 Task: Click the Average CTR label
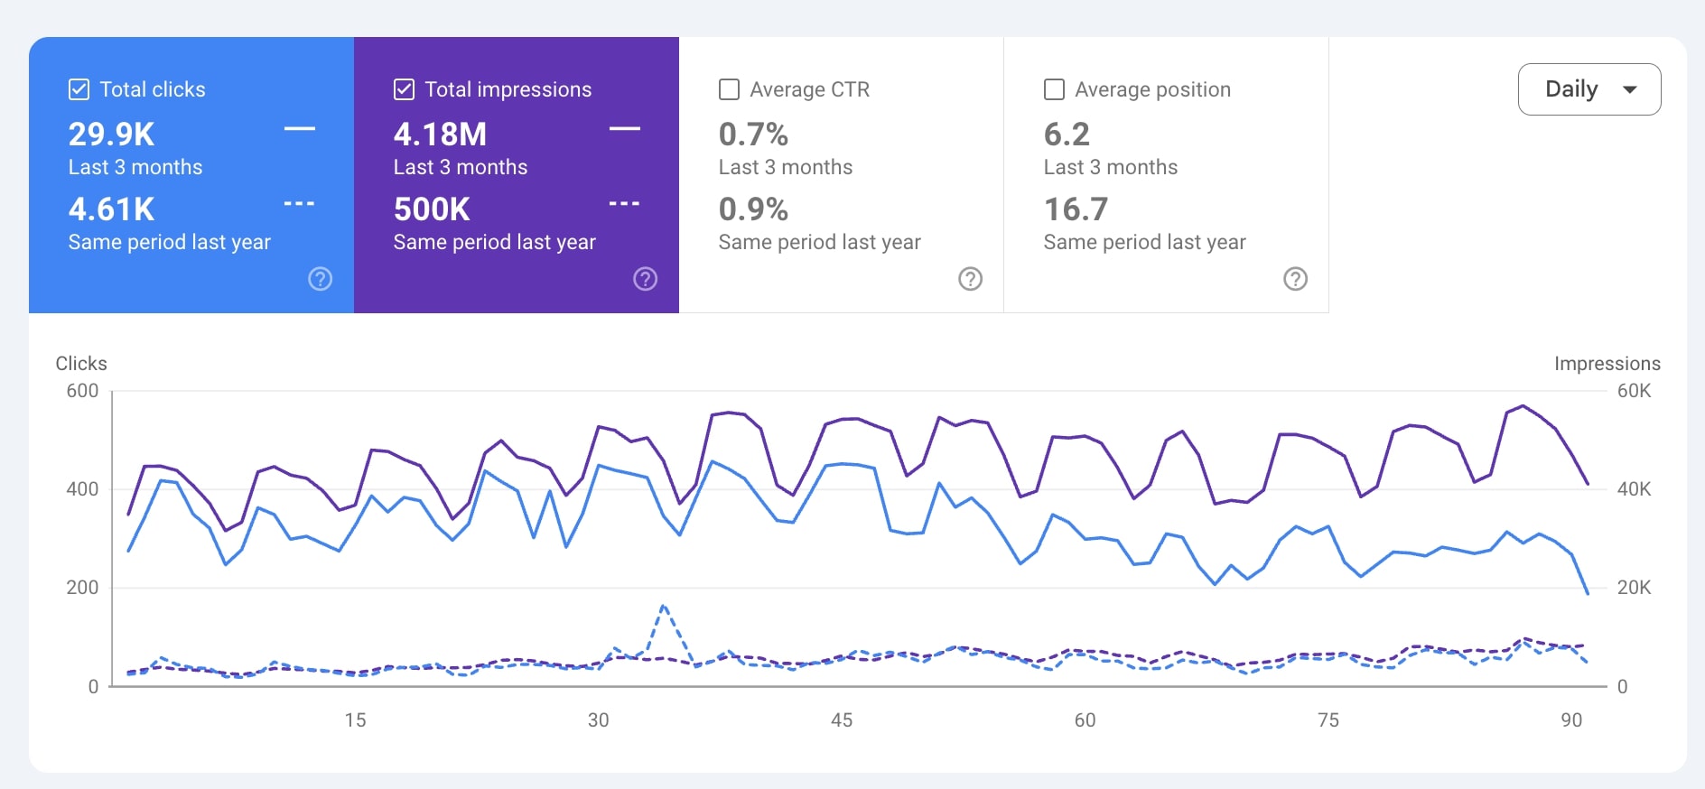[809, 89]
